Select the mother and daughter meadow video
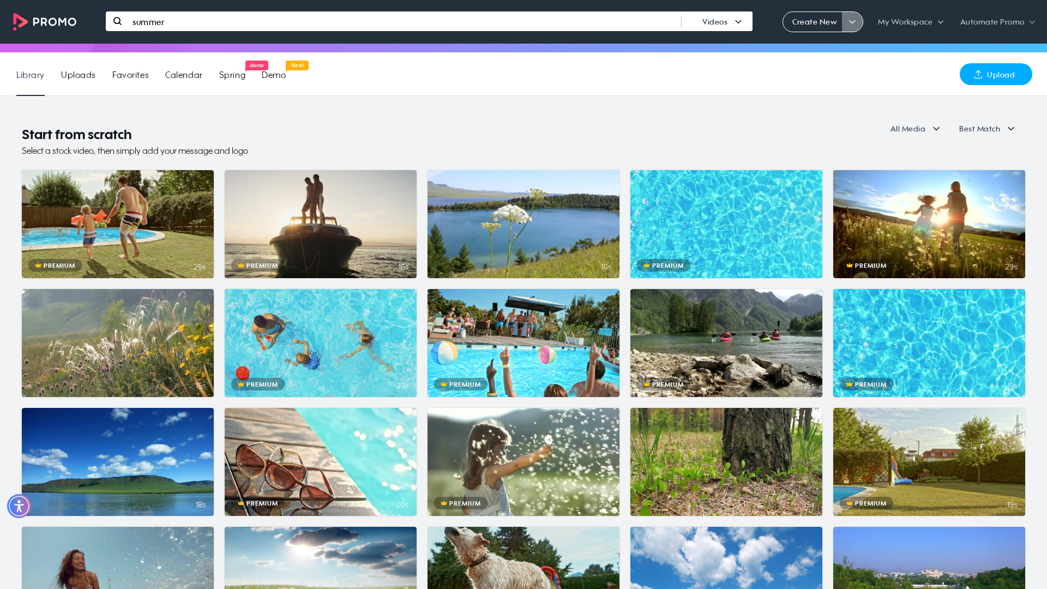Screen dimensions: 1047x589 [929, 224]
